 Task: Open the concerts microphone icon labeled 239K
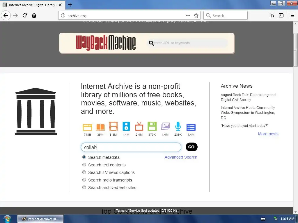coord(178,126)
